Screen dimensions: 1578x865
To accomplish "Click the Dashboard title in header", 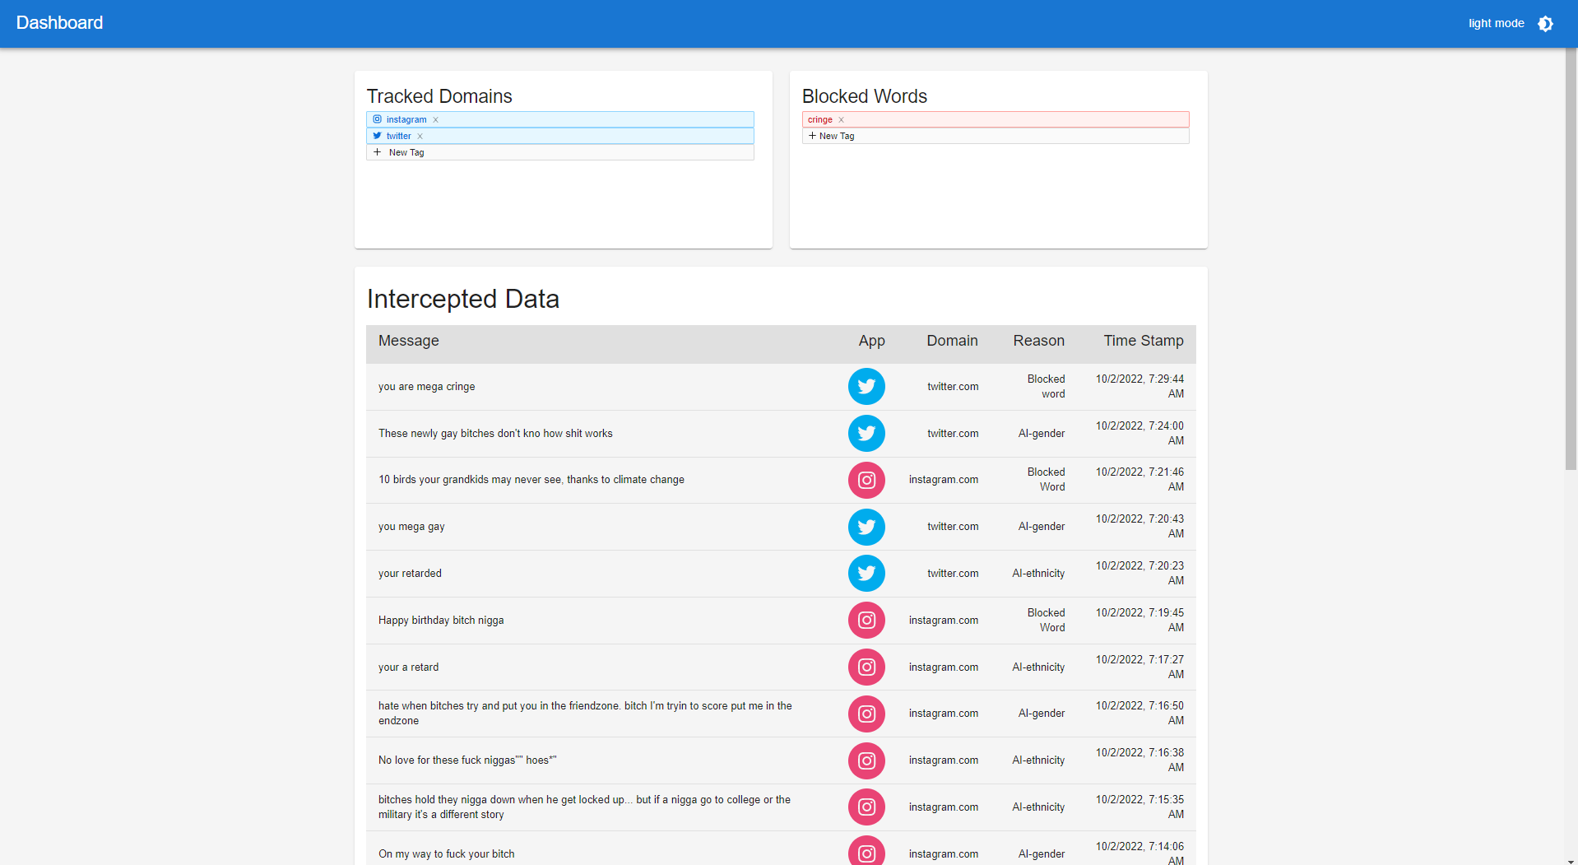I will click(x=60, y=23).
